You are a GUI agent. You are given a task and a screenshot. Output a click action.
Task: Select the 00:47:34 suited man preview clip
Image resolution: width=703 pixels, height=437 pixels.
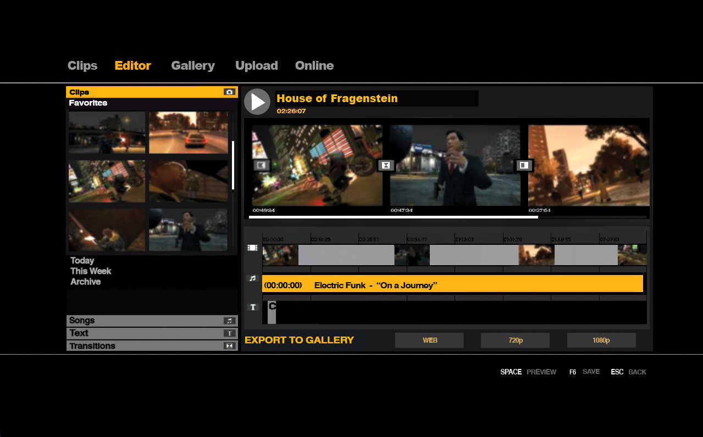pos(455,165)
